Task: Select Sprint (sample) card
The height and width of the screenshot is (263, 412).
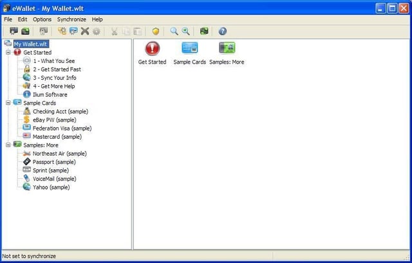Action: (x=51, y=170)
